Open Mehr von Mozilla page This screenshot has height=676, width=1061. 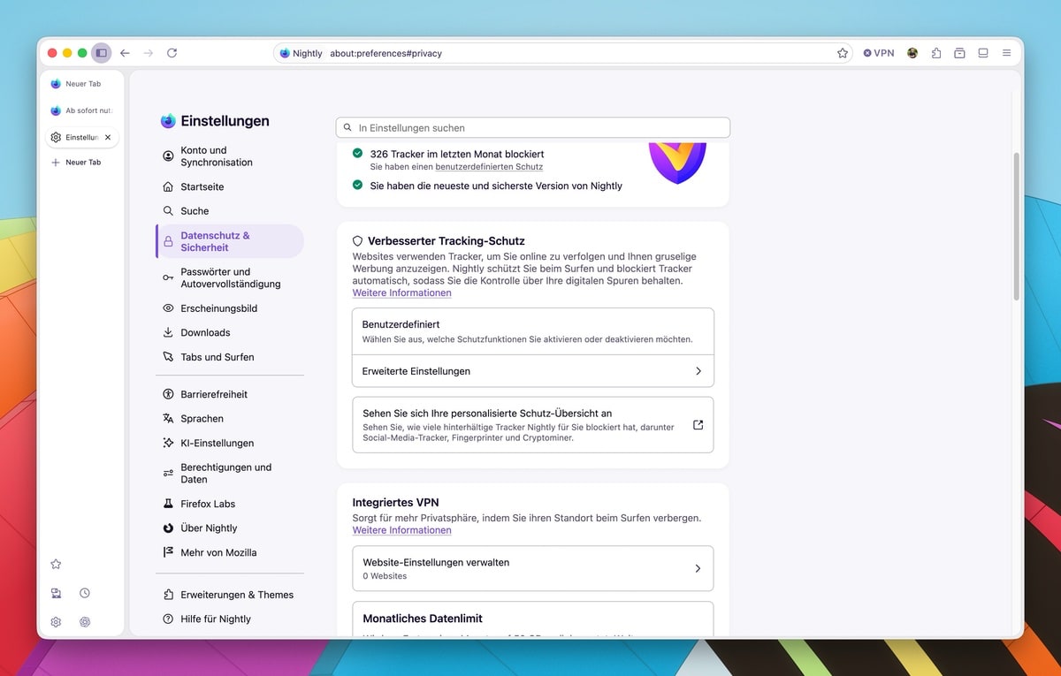[230, 552]
